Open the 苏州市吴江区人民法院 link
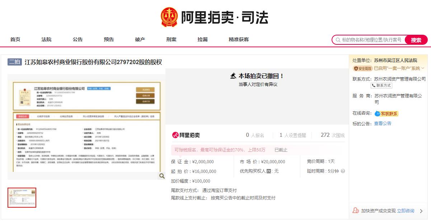Image resolution: width=431 pixels, height=222 pixels. (395, 61)
